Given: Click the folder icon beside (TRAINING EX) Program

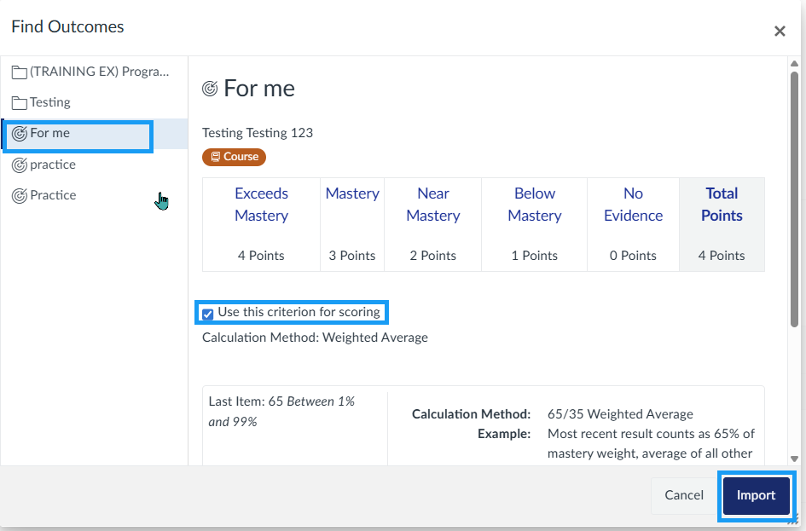Looking at the screenshot, I should [x=19, y=72].
